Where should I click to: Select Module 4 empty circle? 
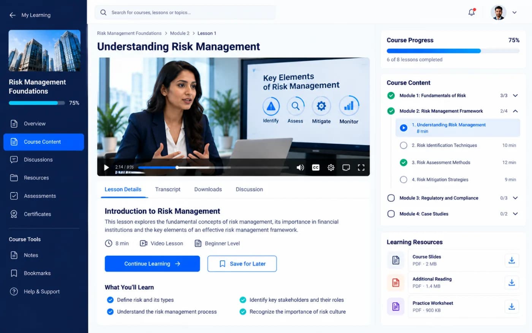click(391, 214)
